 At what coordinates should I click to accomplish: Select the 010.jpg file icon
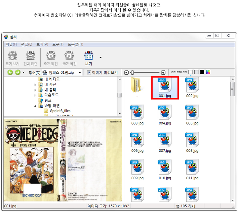point(165,167)
